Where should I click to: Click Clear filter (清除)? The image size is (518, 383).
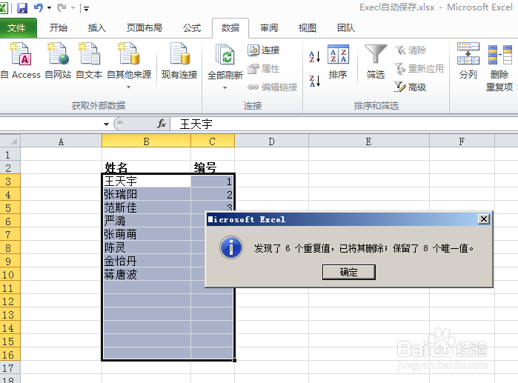[x=411, y=50]
